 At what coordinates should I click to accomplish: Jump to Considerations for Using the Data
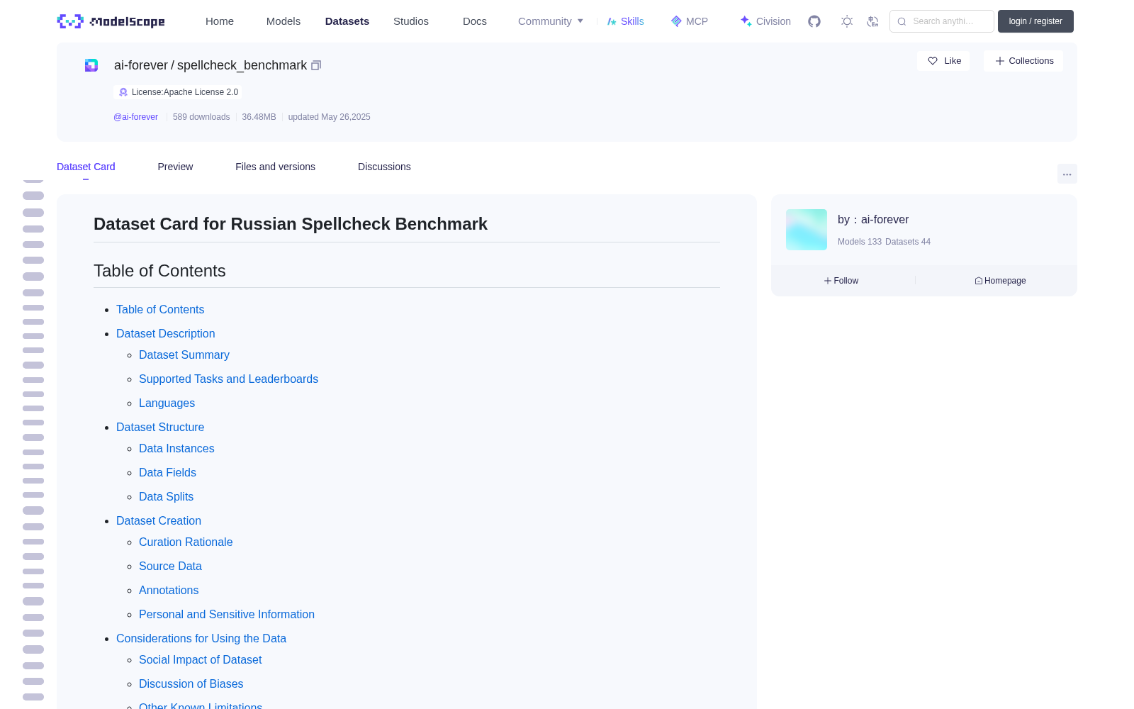(201, 638)
